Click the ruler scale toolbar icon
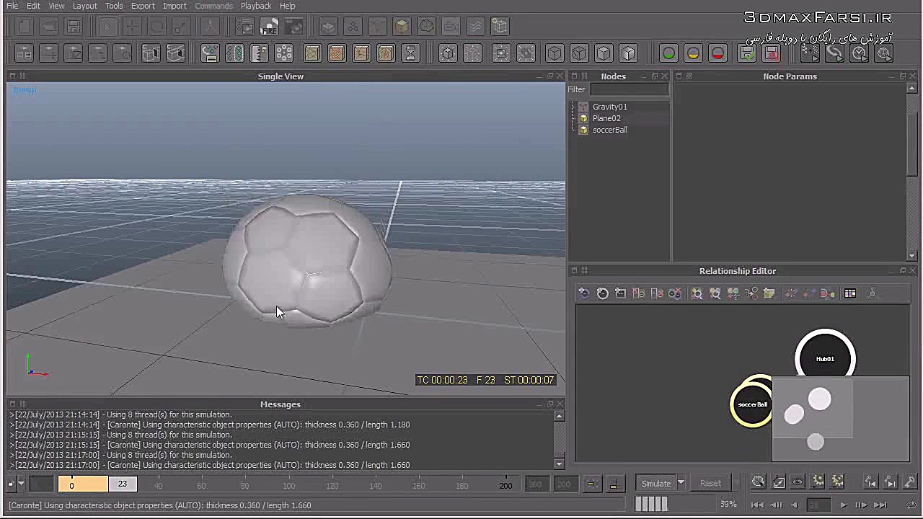923x519 pixels. 259,53
